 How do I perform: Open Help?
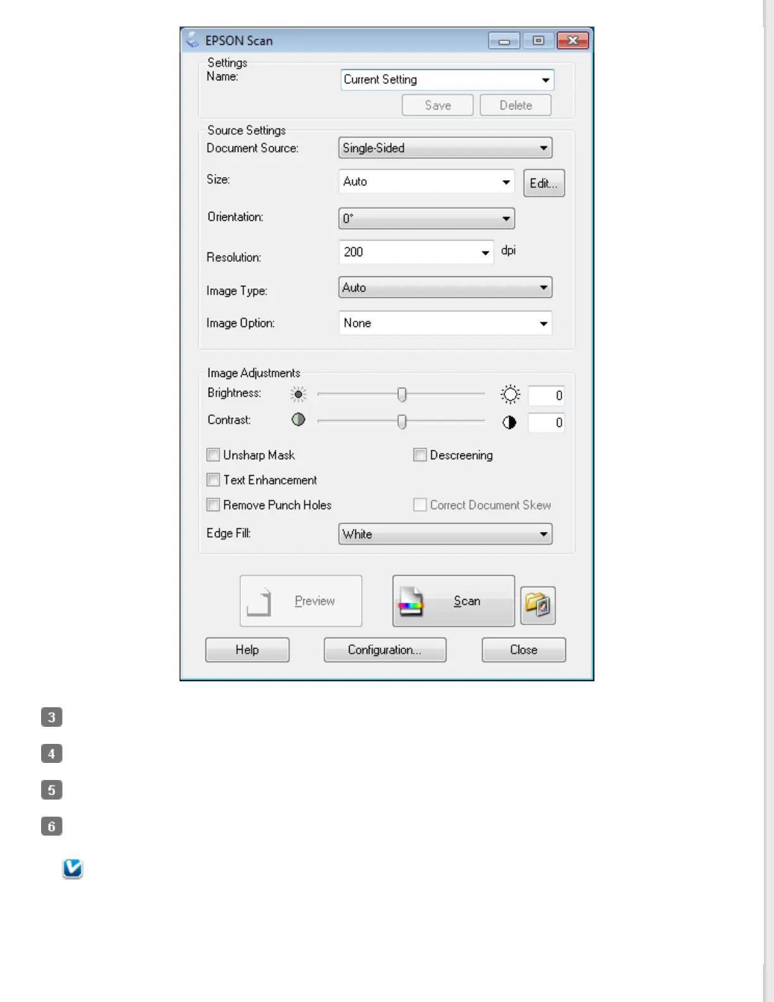247,650
